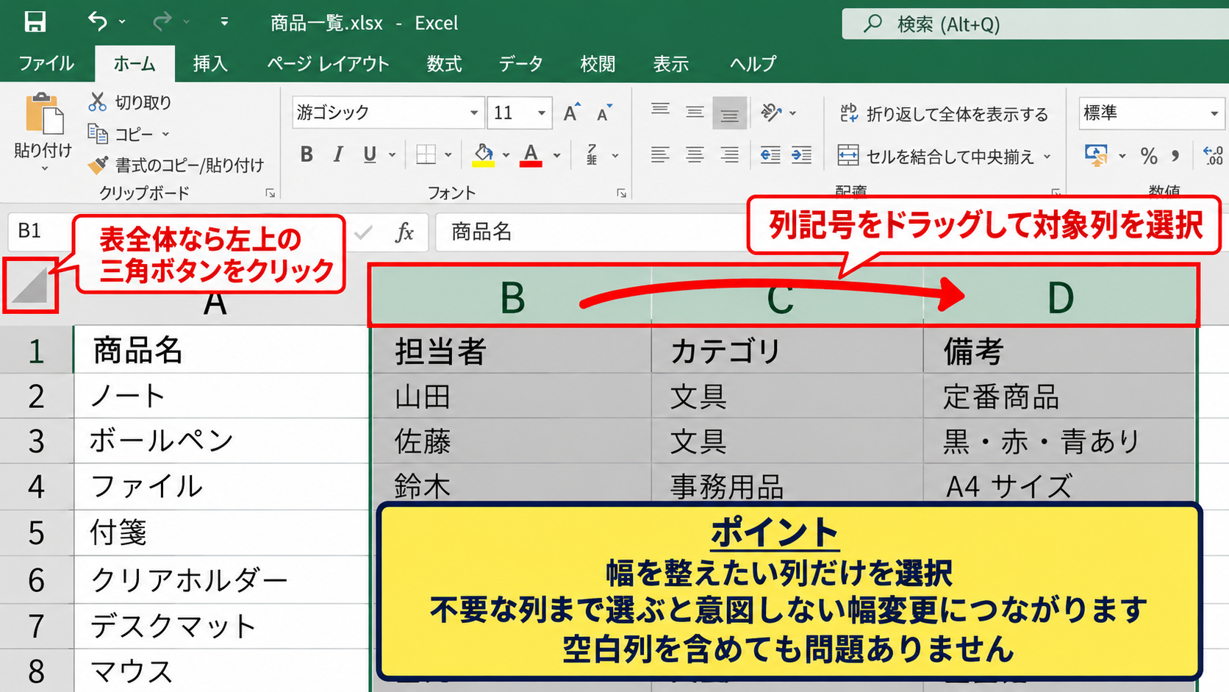Click the Redo arrow icon
Image resolution: width=1229 pixels, height=692 pixels.
tap(162, 21)
